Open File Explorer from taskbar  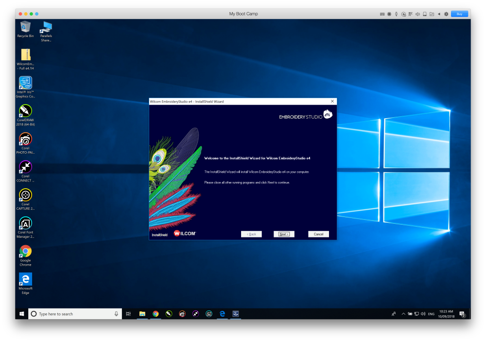[142, 314]
